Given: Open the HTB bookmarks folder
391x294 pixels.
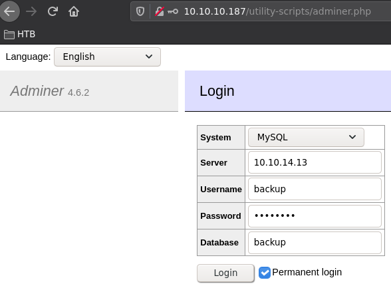Looking at the screenshot, I should pos(19,34).
